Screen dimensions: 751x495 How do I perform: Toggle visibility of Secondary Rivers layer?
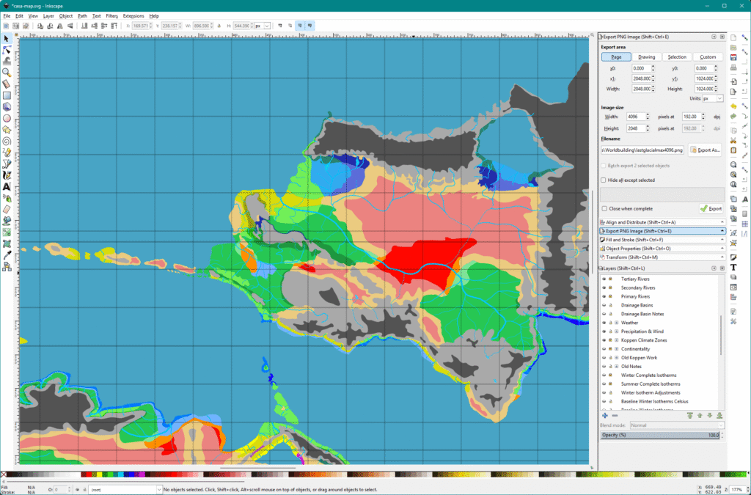click(604, 287)
